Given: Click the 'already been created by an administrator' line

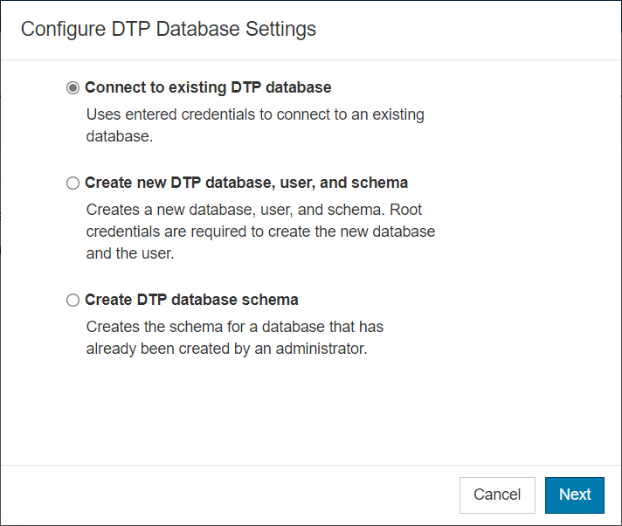Looking at the screenshot, I should [x=226, y=349].
